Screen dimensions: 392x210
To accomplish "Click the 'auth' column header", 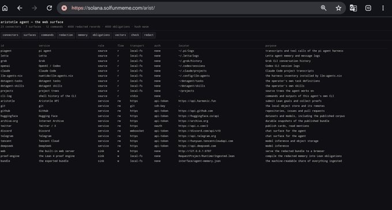I will point(157,46).
